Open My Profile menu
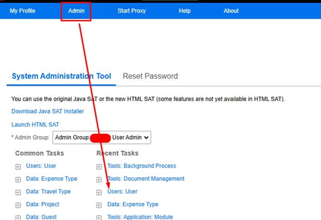This screenshot has width=321, height=220. click(23, 11)
